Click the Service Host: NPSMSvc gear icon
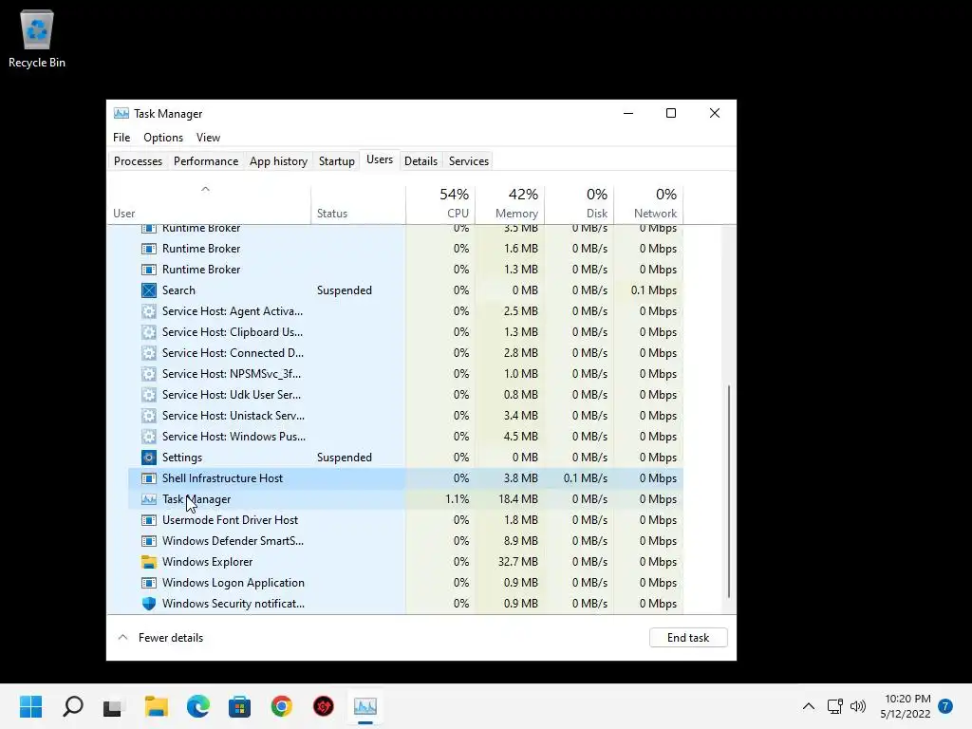The height and width of the screenshot is (729, 972). click(x=149, y=374)
